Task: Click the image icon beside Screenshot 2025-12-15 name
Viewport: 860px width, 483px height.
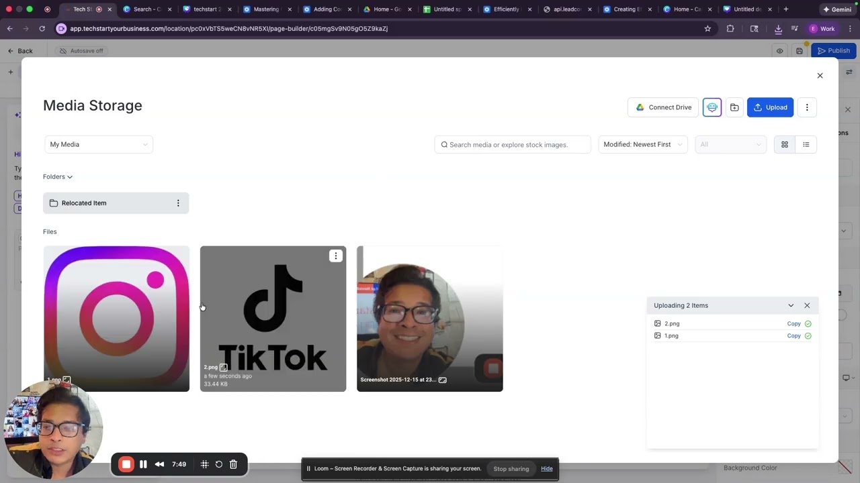Action: coord(442,380)
